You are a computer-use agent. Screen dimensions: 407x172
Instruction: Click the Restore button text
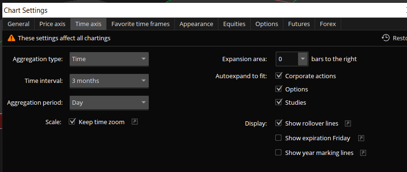[400, 38]
